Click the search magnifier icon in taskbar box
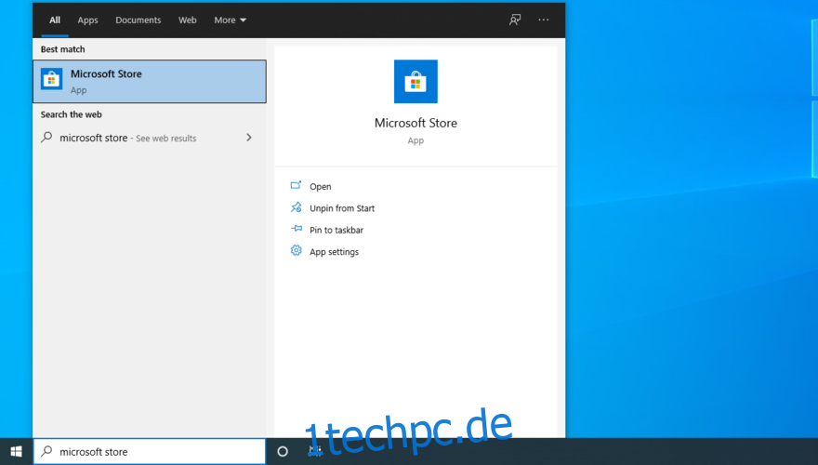The height and width of the screenshot is (465, 818). pos(46,451)
